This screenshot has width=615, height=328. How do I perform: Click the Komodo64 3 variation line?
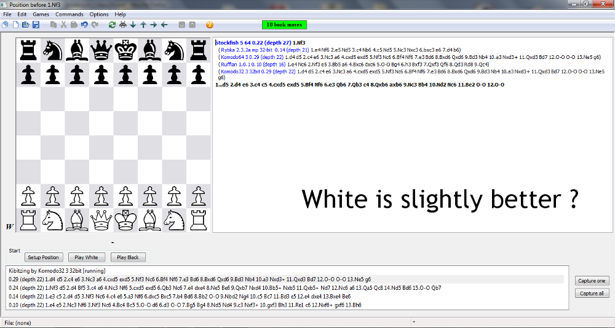pyautogui.click(x=409, y=57)
